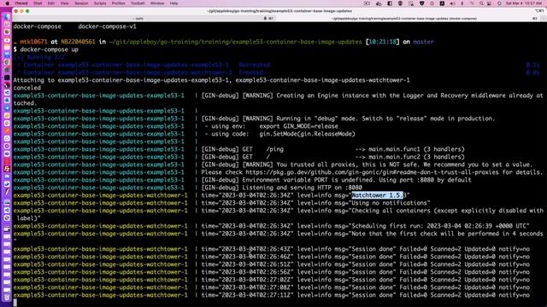547x307 pixels.
Task: Click the highlighted 'Watchtower 1.5.3' text
Action: (379, 195)
